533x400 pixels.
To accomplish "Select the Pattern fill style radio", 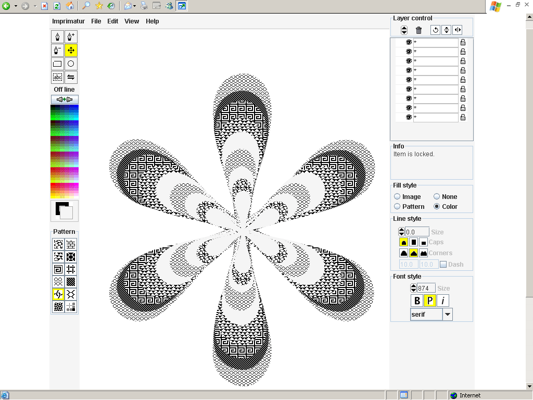I will (397, 207).
